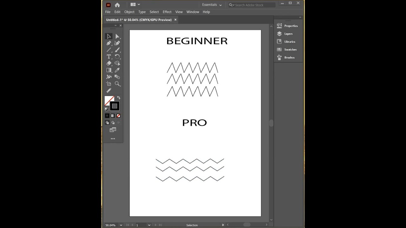This screenshot has width=406, height=228.
Task: Open the View menu
Action: (179, 12)
